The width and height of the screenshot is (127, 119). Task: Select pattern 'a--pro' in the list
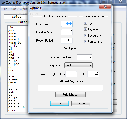[x=14, y=64]
